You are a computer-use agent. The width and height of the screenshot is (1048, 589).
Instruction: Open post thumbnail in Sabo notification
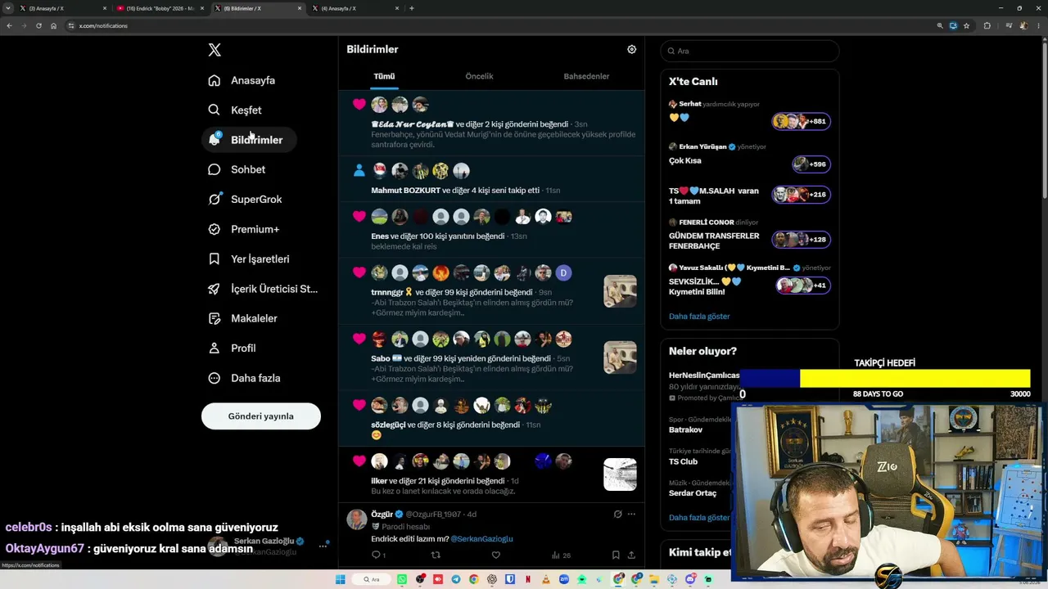pos(620,357)
